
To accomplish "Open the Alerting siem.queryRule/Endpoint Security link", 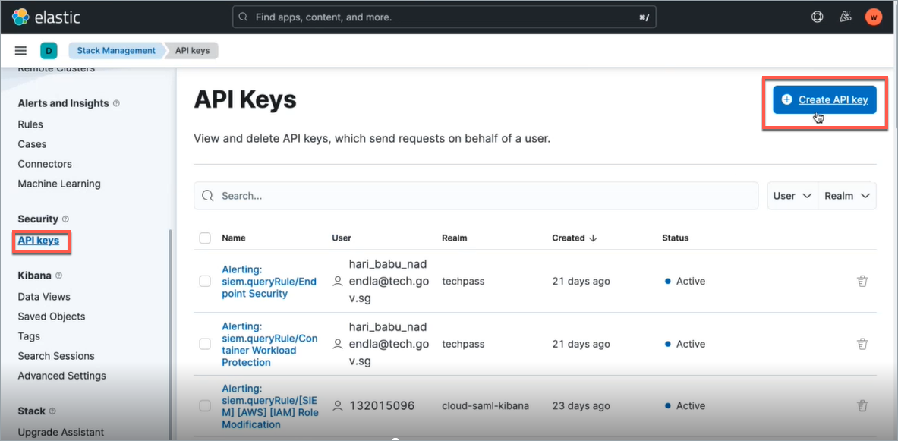I will click(269, 281).
